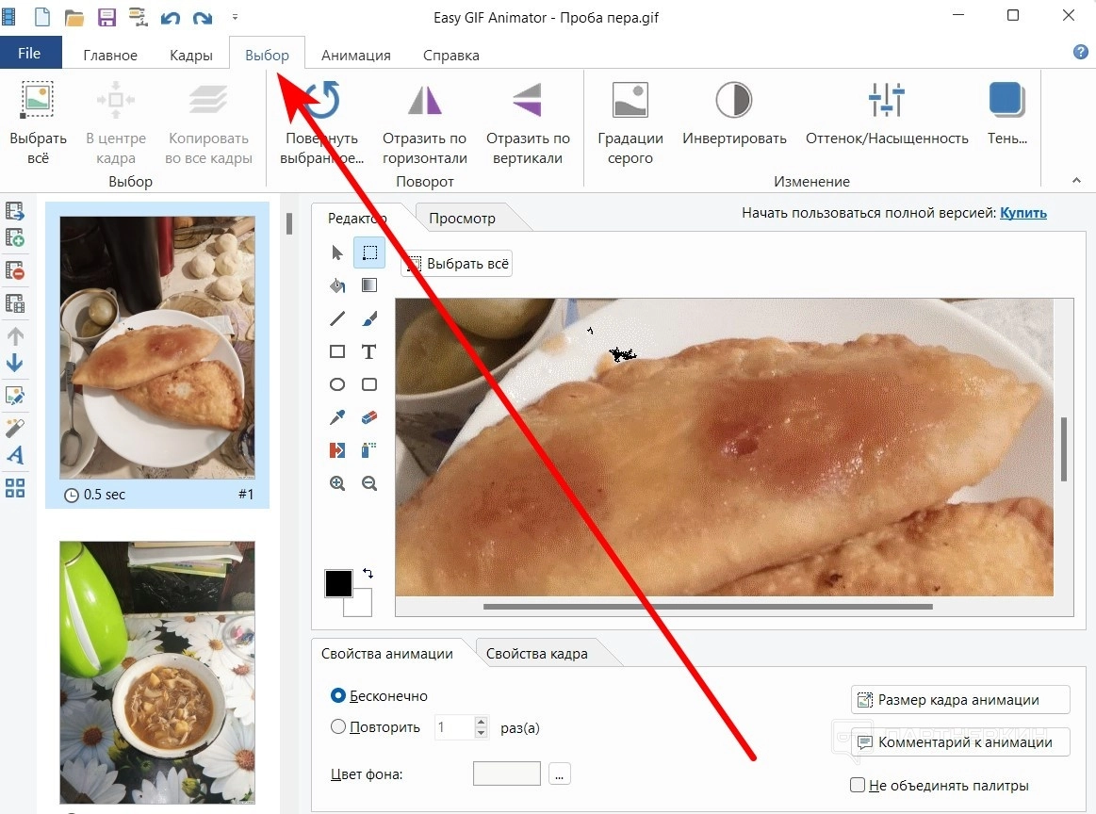Image resolution: width=1096 pixels, height=814 pixels.
Task: Flip selection with Отразить по горизонтали
Action: coord(424,123)
